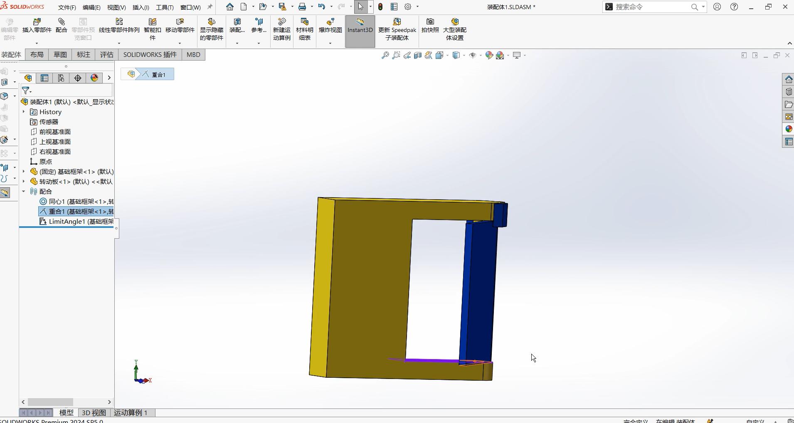Switch to the DisplayManager appearance tab

tap(94, 78)
